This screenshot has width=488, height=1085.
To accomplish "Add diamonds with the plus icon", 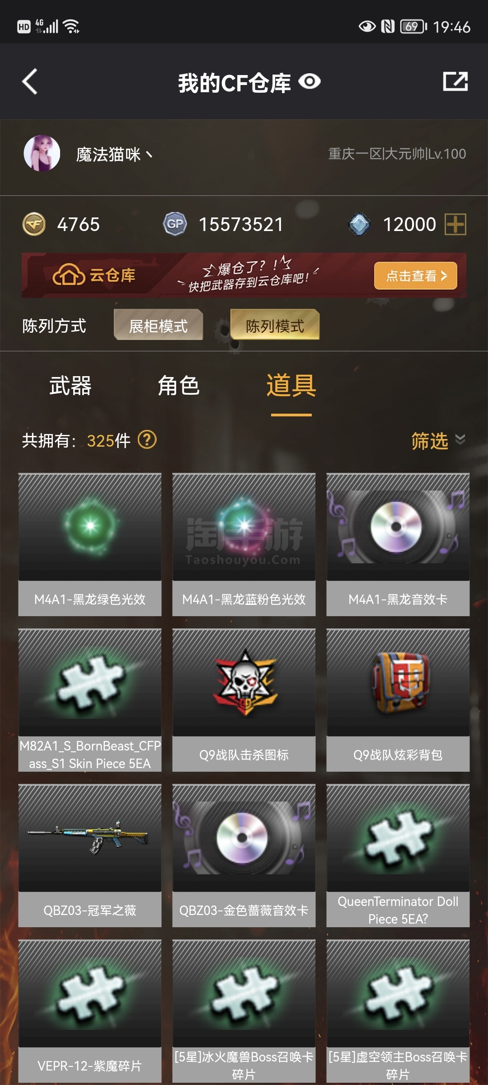I will [455, 224].
